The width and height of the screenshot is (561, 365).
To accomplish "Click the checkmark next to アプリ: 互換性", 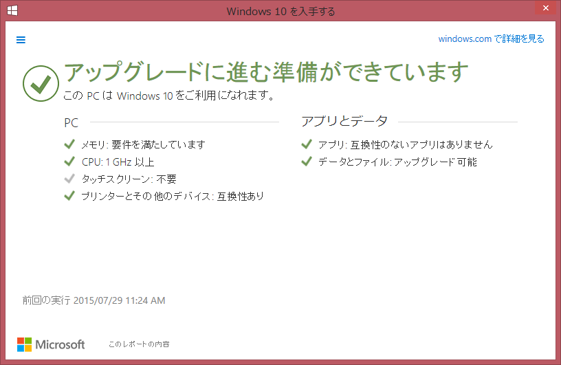I will point(307,144).
